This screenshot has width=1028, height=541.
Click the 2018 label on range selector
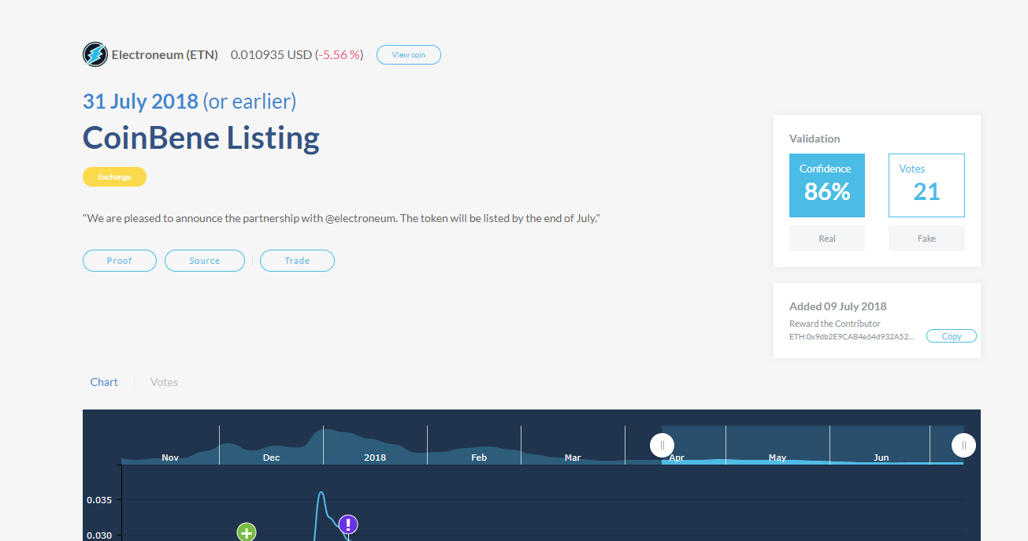point(375,458)
